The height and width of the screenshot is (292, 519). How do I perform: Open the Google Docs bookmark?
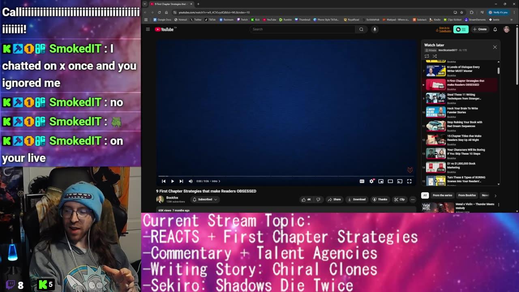click(x=162, y=19)
